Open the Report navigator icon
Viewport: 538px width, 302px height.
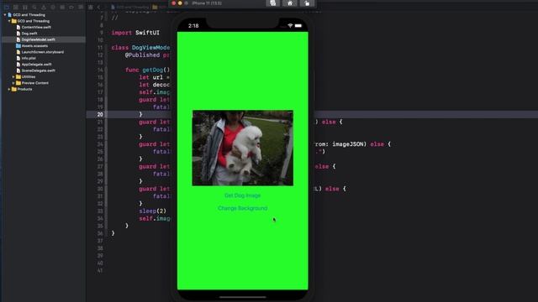(x=81, y=7)
